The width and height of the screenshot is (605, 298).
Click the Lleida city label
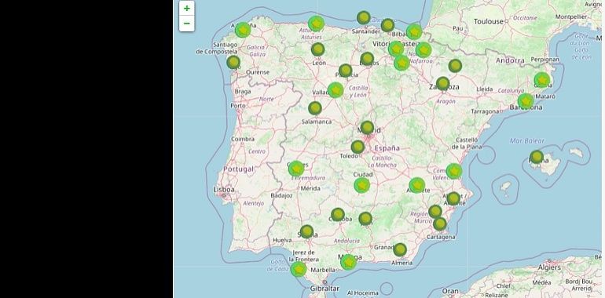click(485, 89)
